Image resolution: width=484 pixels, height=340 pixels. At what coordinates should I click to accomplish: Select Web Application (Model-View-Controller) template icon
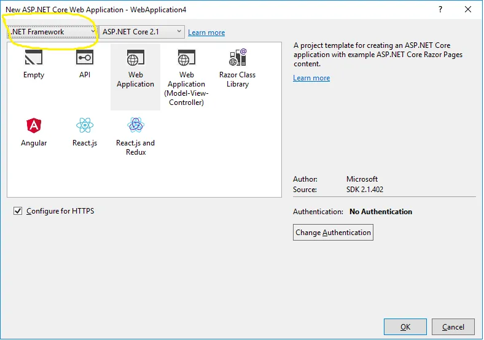(186, 58)
